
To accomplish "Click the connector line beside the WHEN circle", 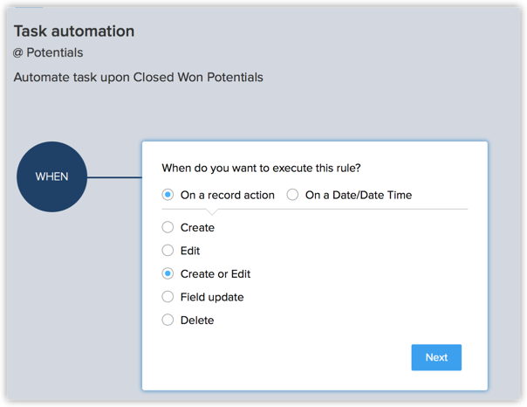I will coord(113,177).
